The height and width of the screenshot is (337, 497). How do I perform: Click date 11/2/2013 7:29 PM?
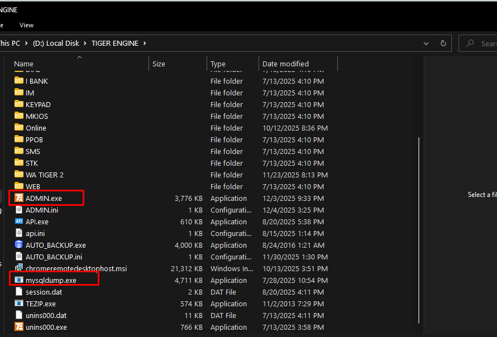[293, 304]
